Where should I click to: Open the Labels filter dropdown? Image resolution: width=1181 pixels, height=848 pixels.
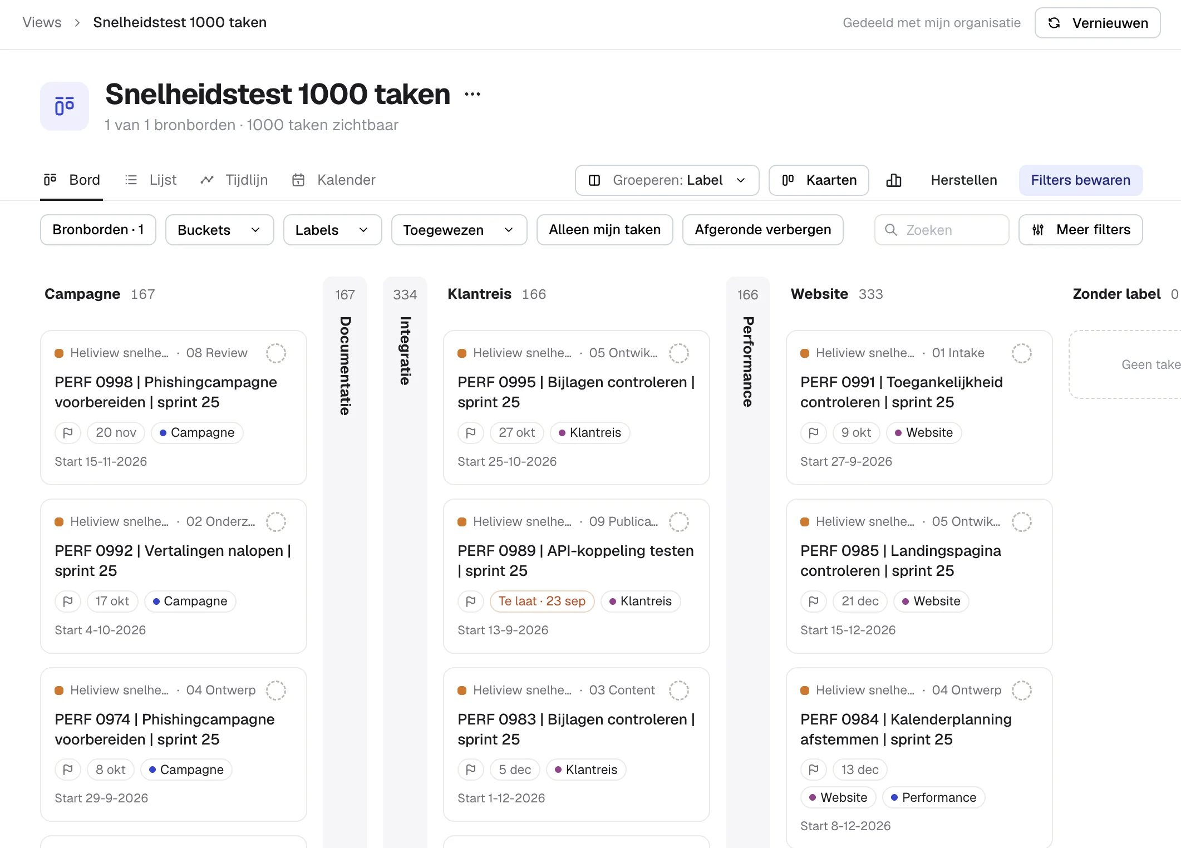333,230
